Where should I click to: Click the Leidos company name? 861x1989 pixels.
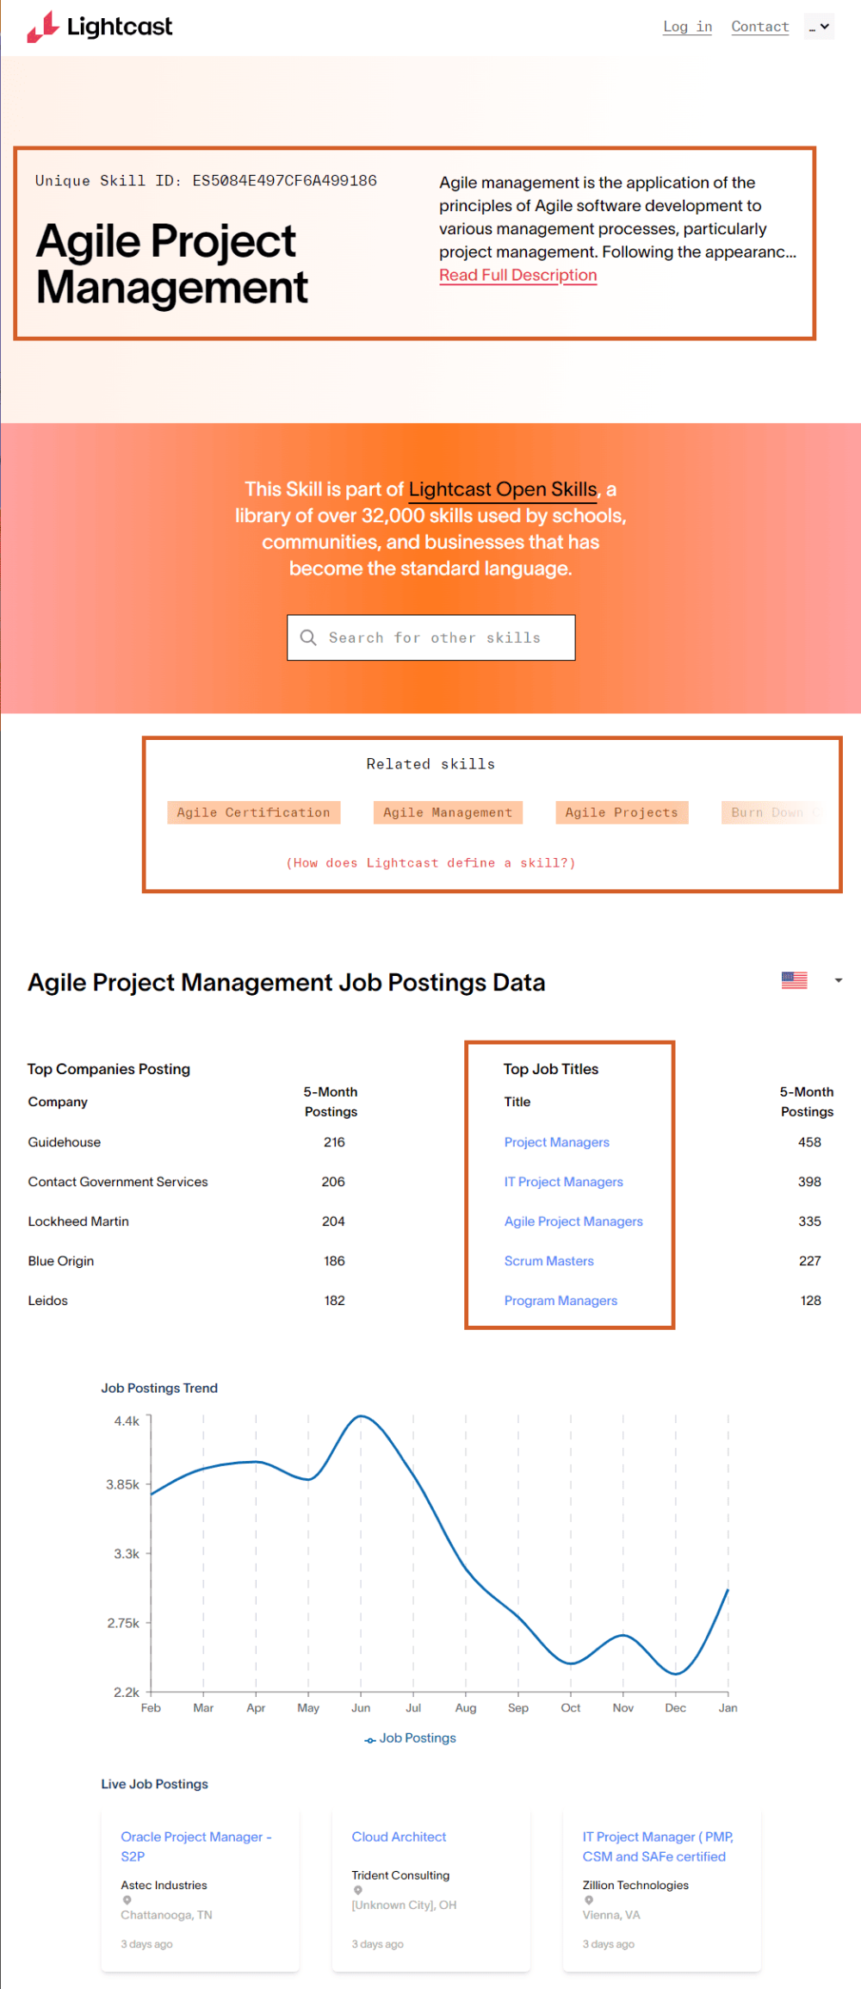(x=47, y=1301)
